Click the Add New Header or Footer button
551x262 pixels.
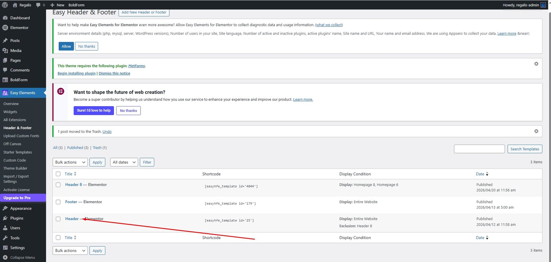tap(144, 12)
